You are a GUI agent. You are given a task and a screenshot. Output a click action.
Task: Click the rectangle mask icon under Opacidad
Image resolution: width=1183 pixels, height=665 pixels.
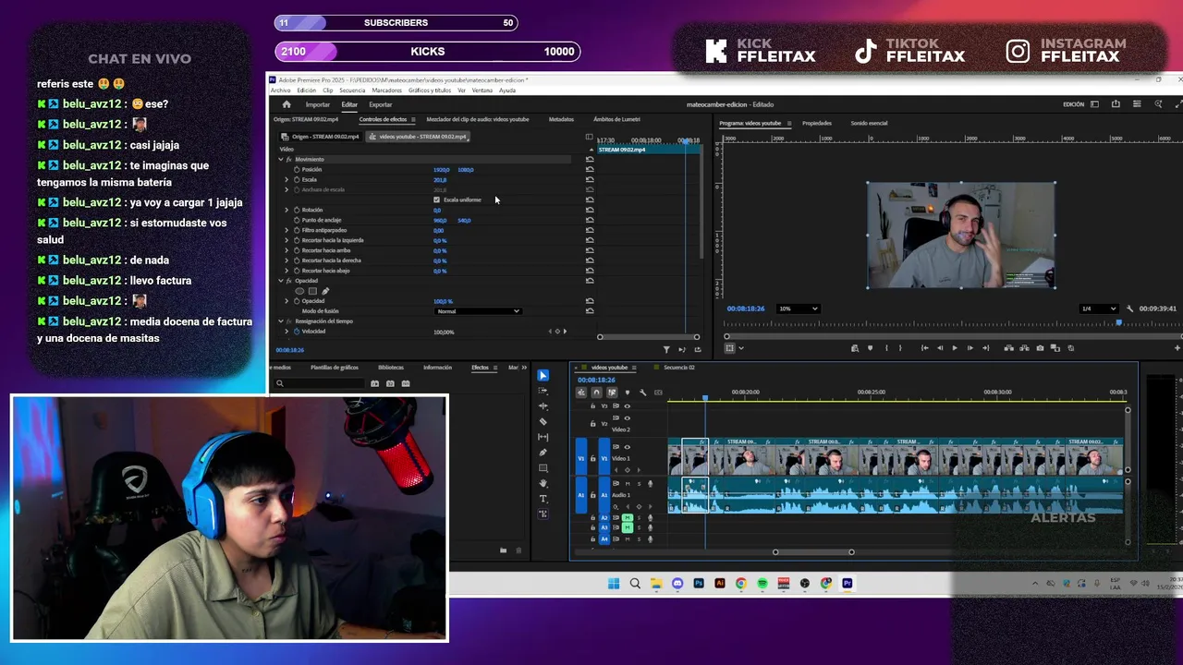pos(312,291)
